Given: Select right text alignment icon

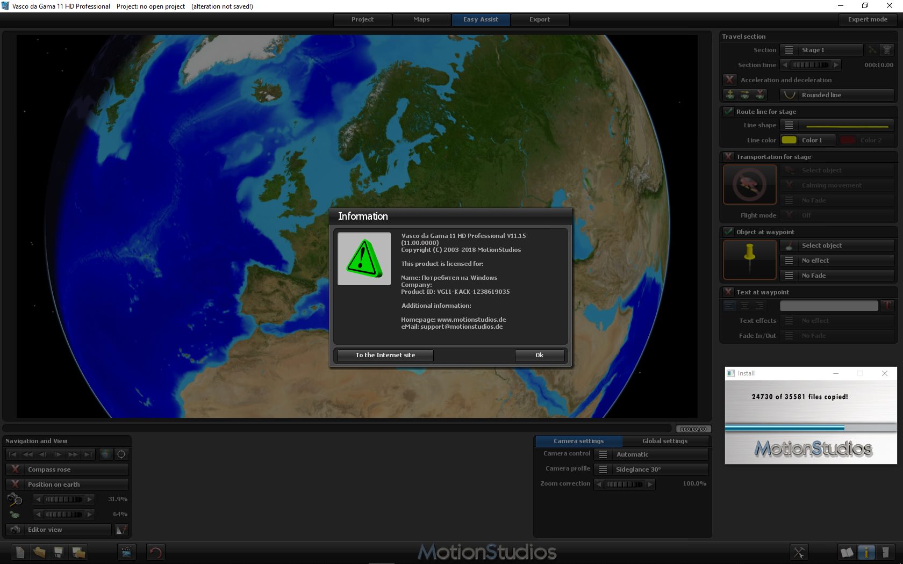Looking at the screenshot, I should point(760,306).
